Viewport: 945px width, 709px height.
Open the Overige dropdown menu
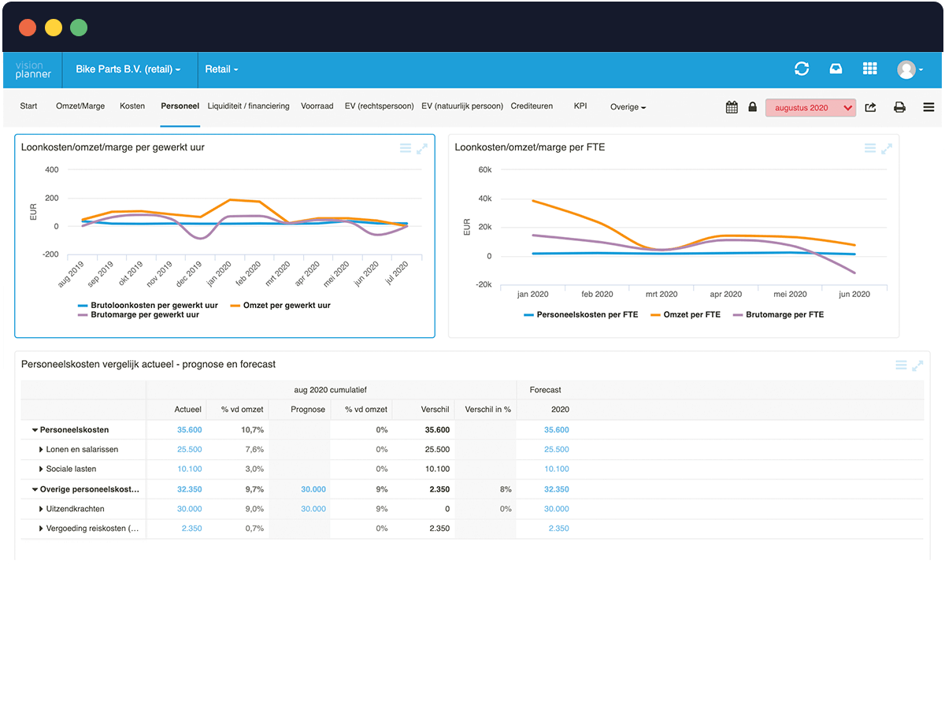coord(628,107)
